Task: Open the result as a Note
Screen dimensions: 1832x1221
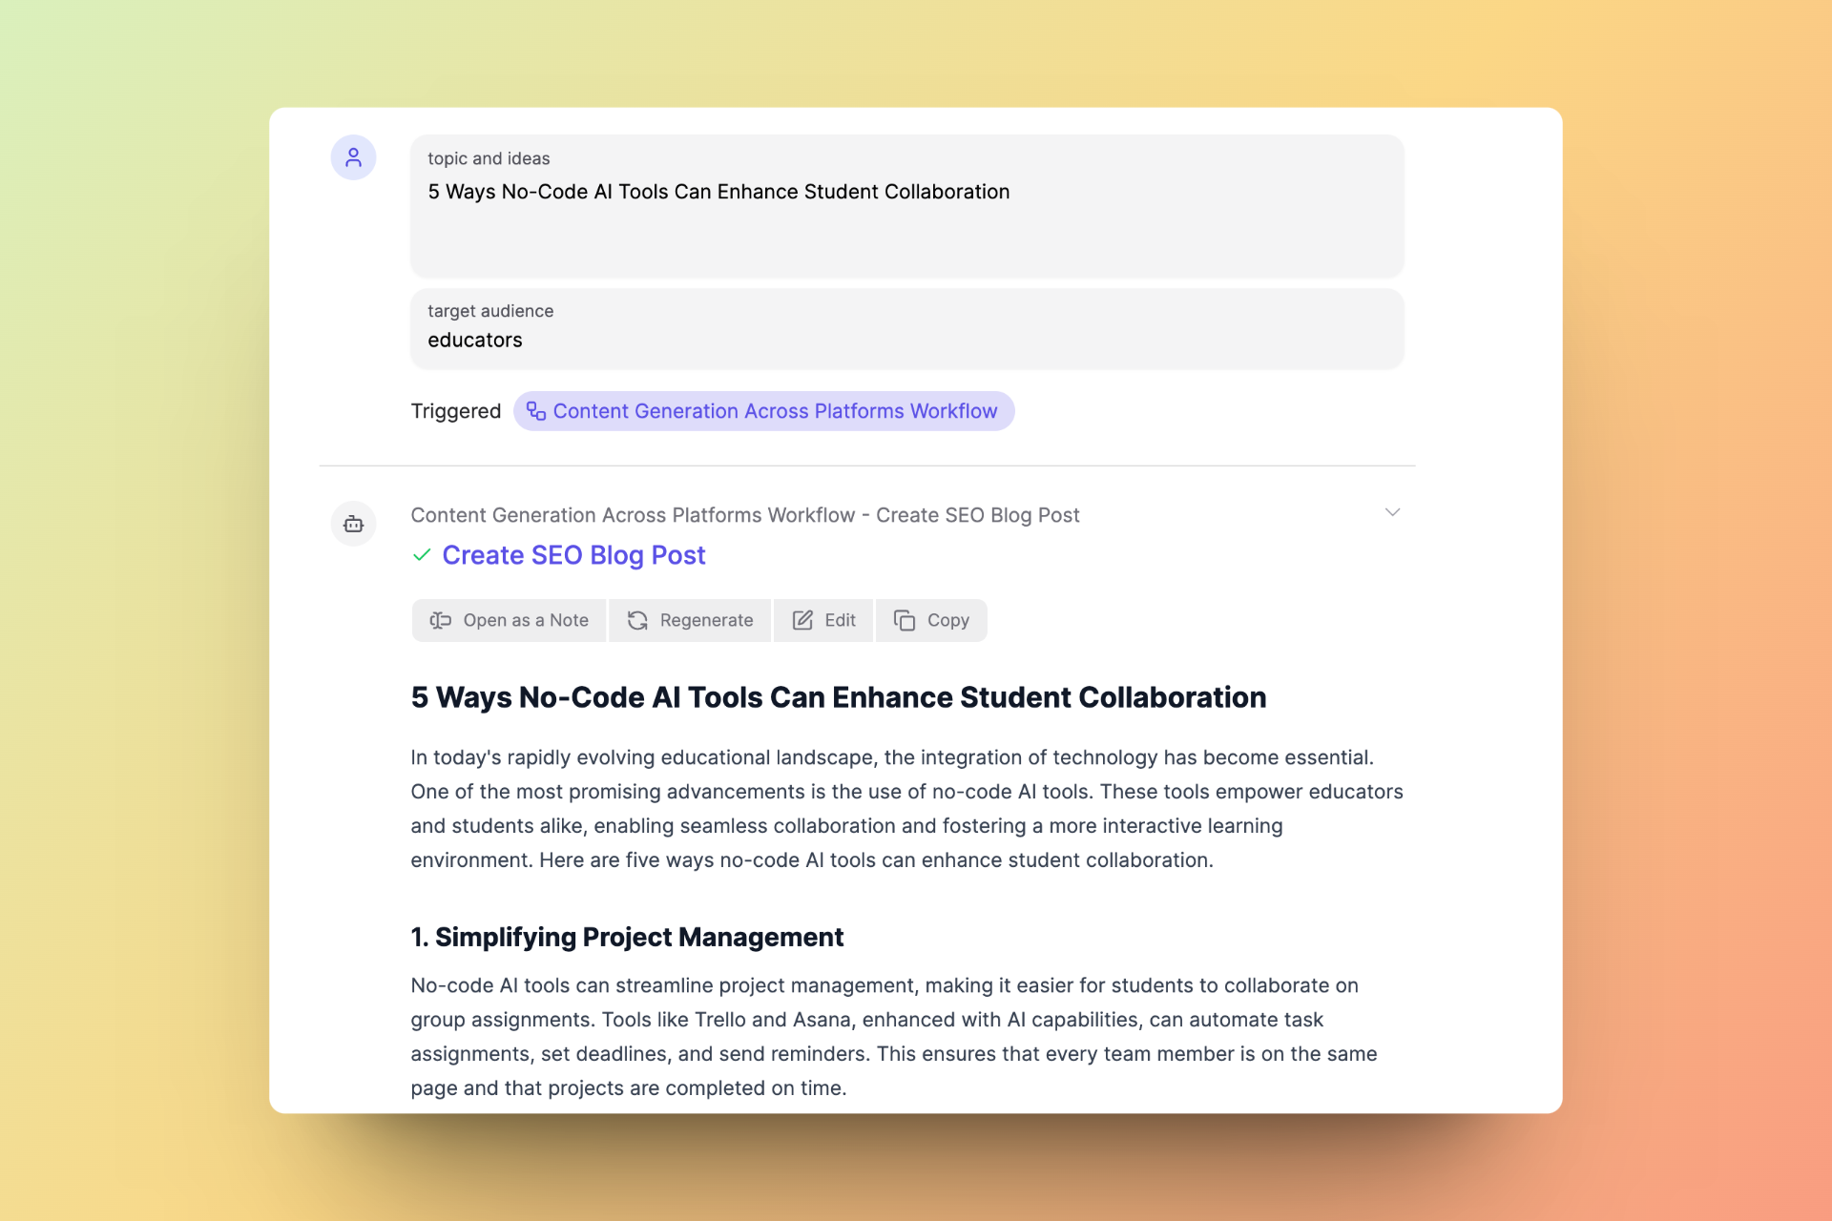Action: pyautogui.click(x=509, y=620)
